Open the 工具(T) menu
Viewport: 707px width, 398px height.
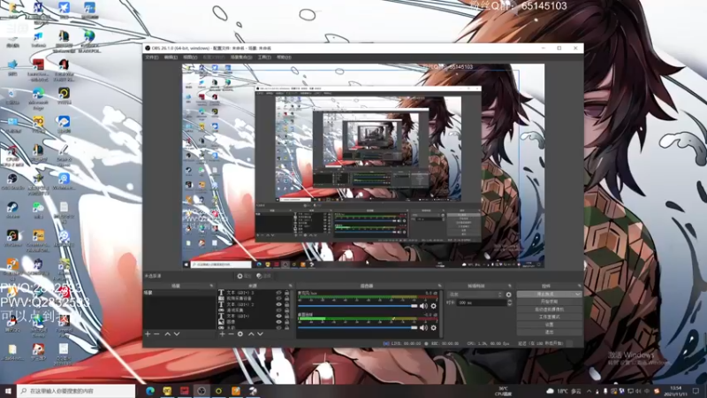click(264, 57)
